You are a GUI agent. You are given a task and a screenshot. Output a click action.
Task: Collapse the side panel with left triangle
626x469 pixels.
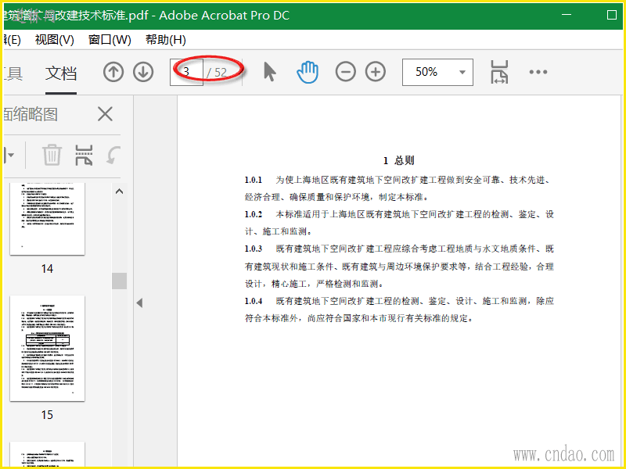point(139,303)
